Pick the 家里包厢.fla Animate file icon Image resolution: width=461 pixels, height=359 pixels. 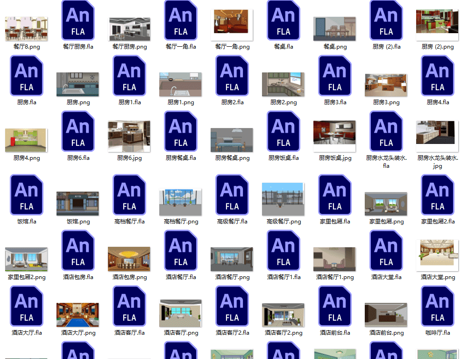335,195
